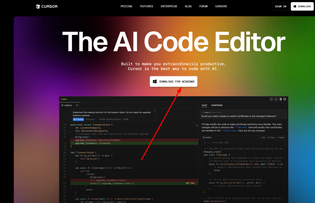
Task: Copy the mod.rs code block
Action: tap(271, 137)
